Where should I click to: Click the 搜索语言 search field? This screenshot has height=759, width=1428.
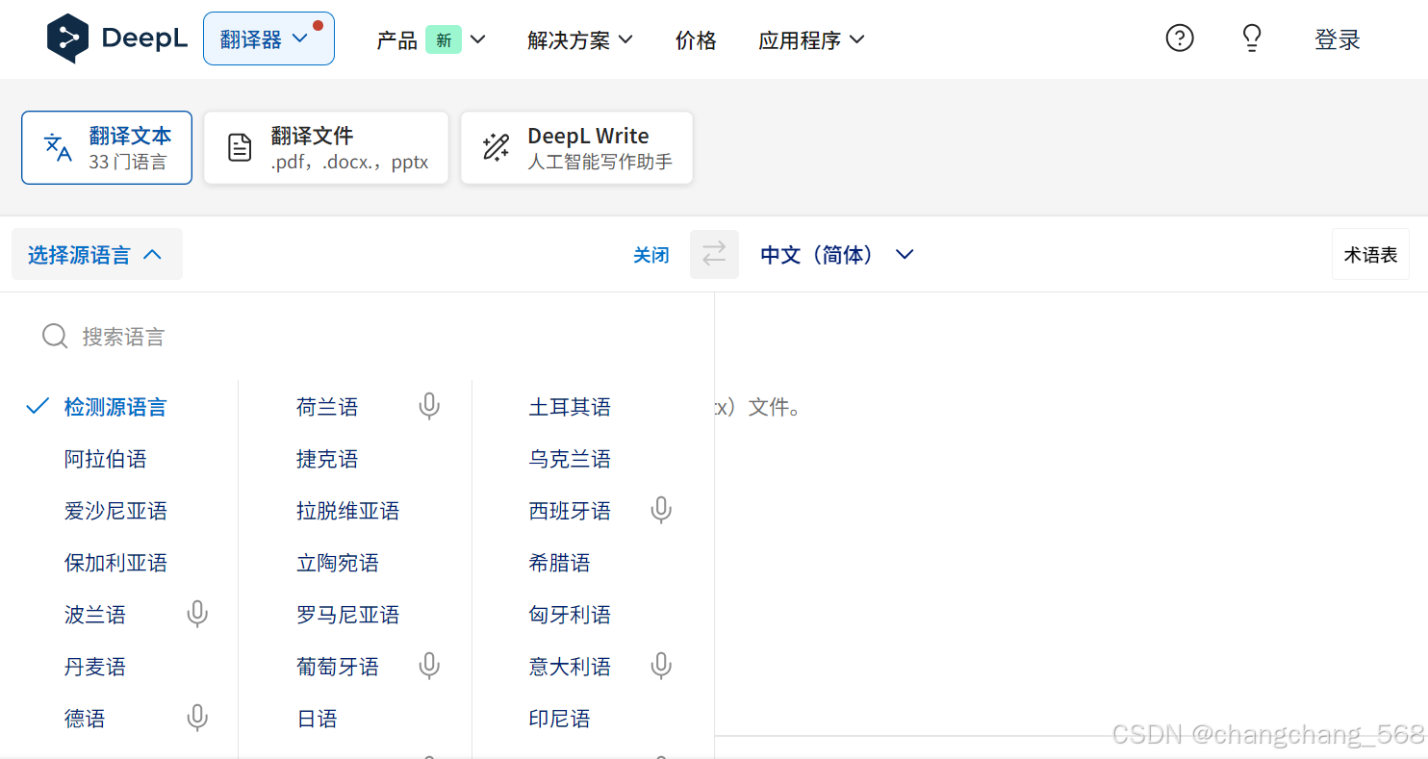[356, 336]
